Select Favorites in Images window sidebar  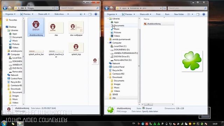point(11,20)
